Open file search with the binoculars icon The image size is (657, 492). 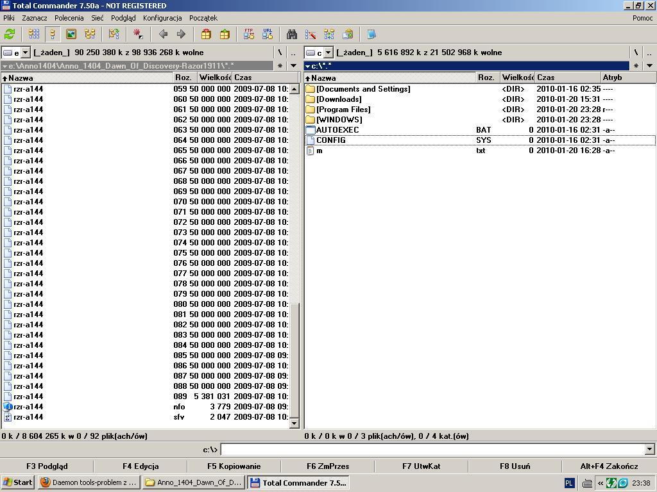(292, 35)
